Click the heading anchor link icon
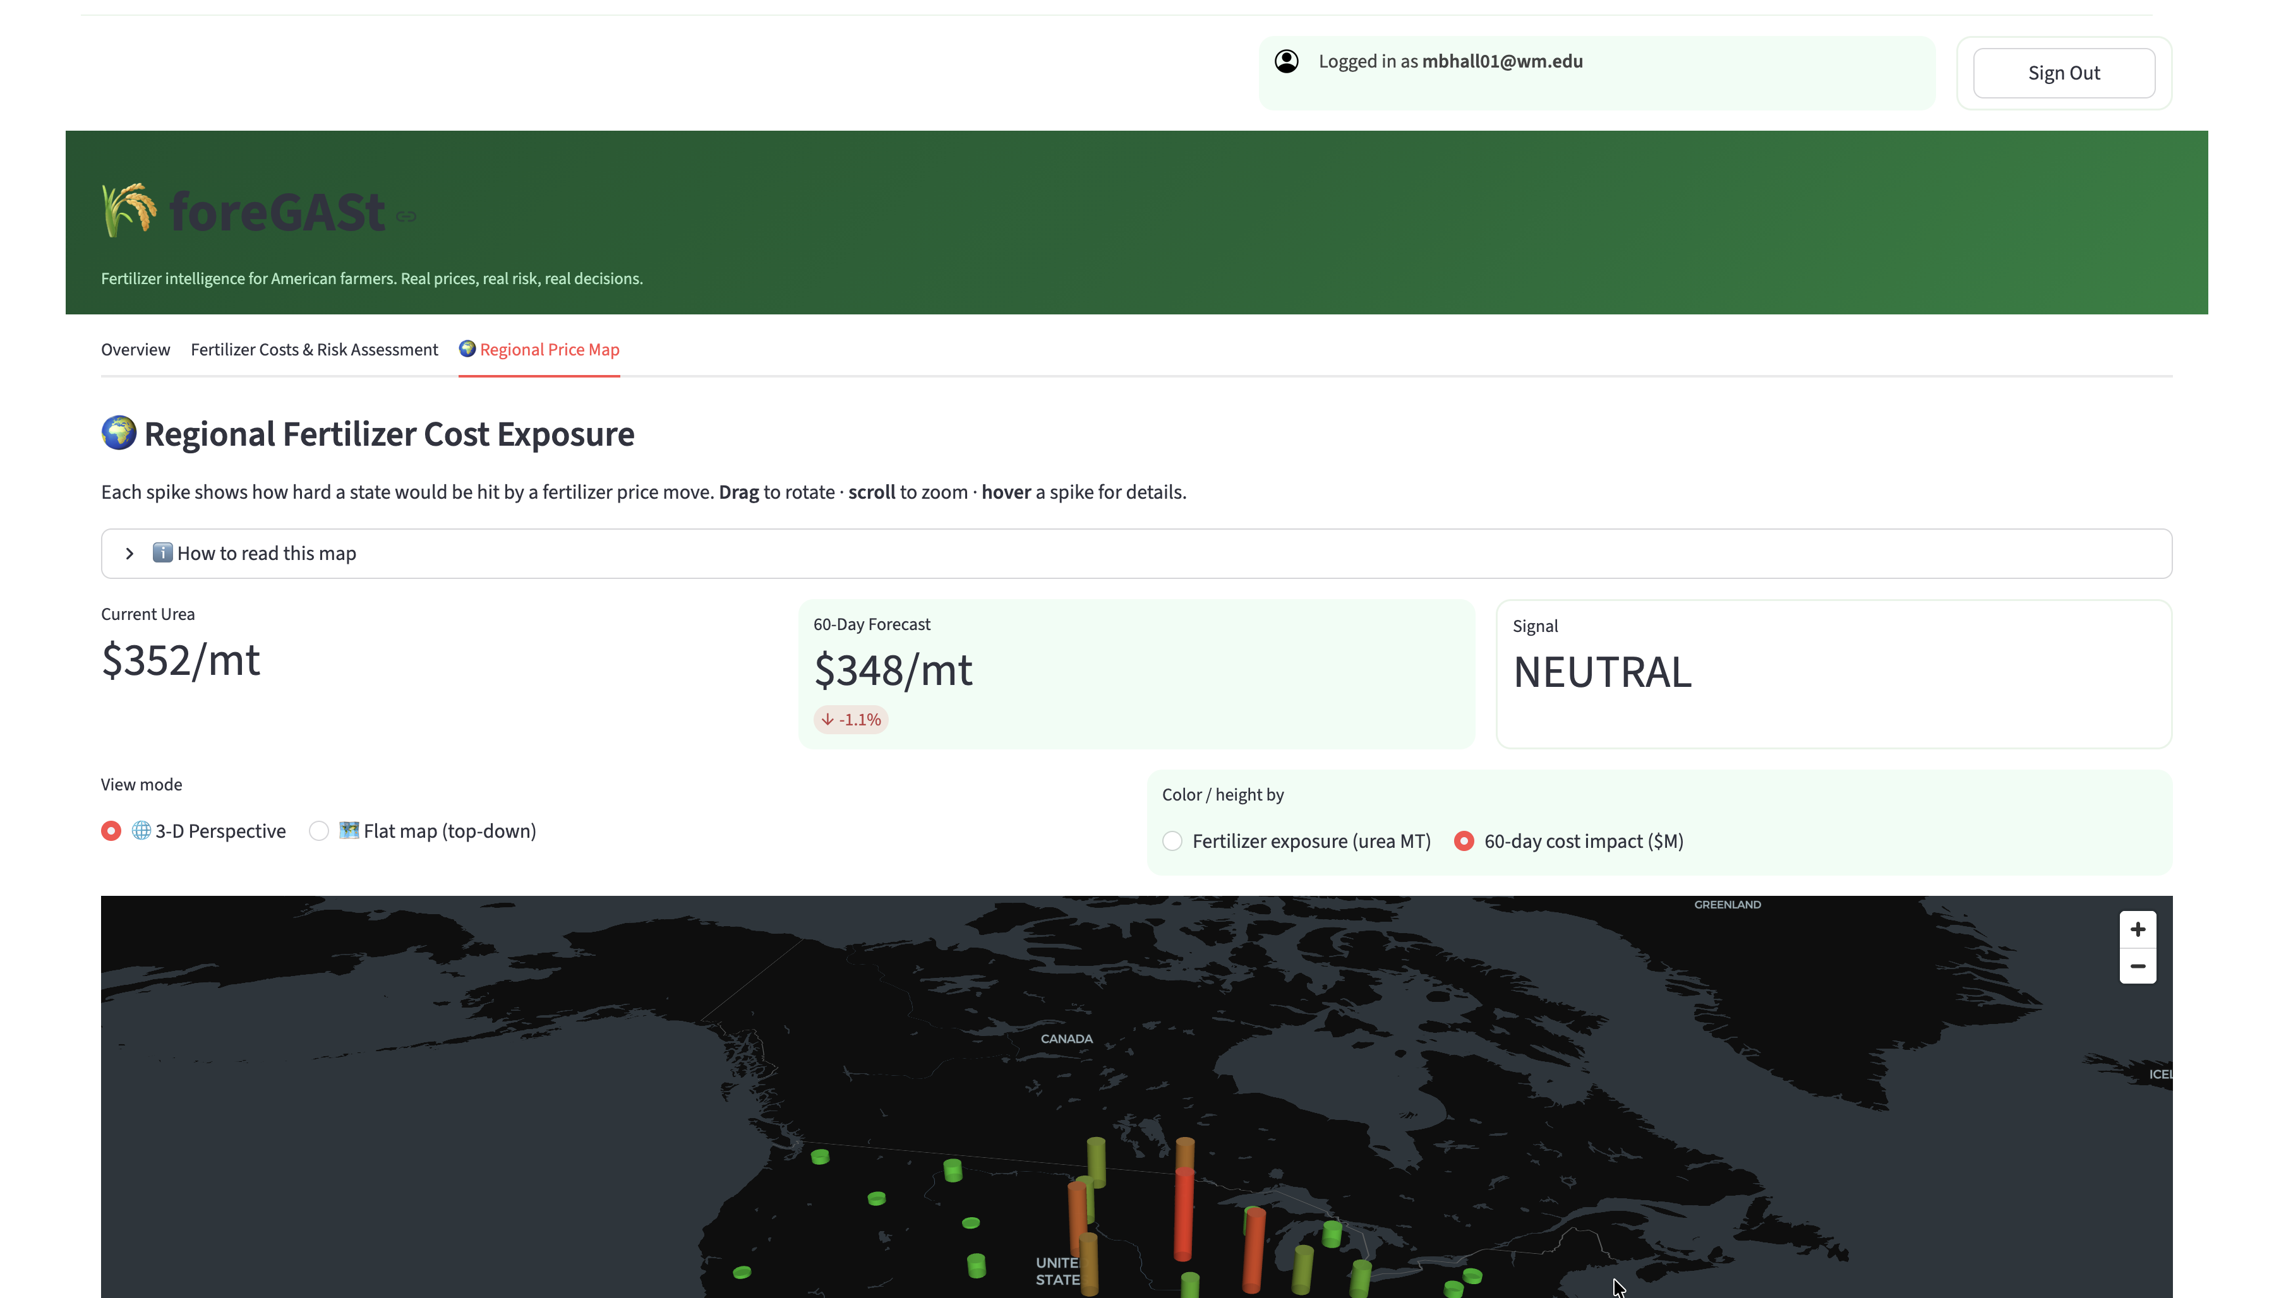The width and height of the screenshot is (2274, 1298). (407, 216)
